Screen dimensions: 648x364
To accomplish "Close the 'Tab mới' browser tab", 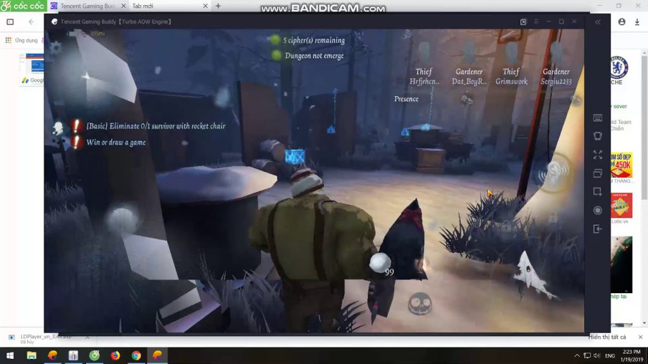I will [x=205, y=6].
